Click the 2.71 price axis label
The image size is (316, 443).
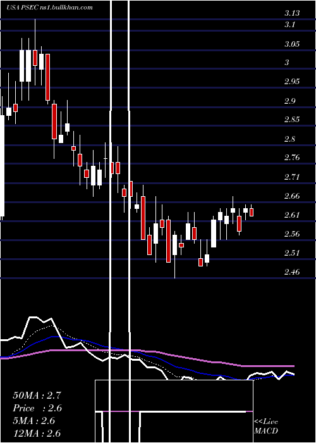point(292,177)
